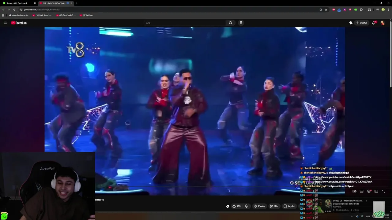The height and width of the screenshot is (220, 392).
Task: Open the green 4K extension icon
Action: pos(356,9)
